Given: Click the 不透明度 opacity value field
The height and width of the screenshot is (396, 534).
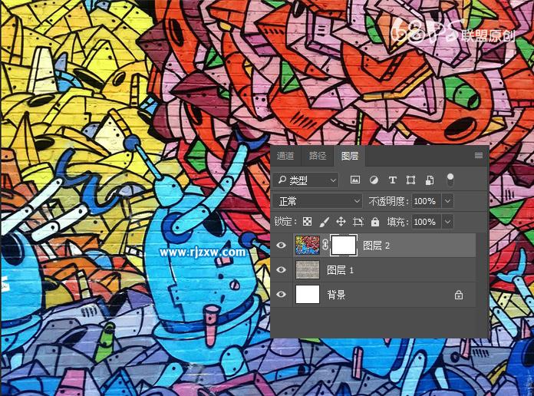Looking at the screenshot, I should 426,201.
